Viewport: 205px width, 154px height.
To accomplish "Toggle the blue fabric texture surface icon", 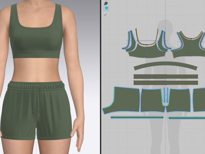I will coord(106,9).
